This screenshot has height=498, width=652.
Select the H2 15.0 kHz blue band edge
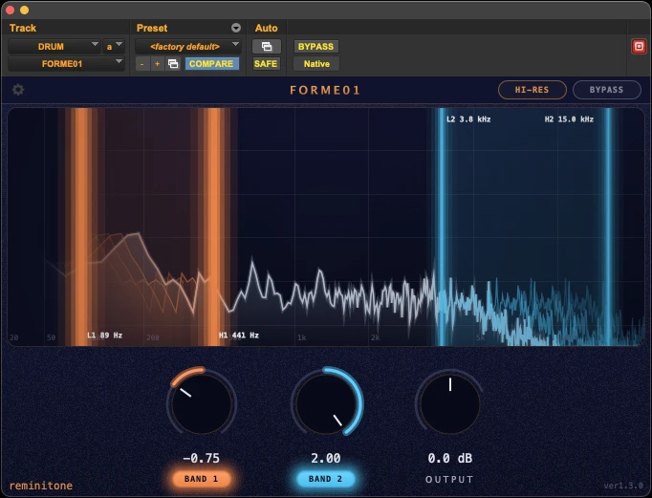pos(608,227)
